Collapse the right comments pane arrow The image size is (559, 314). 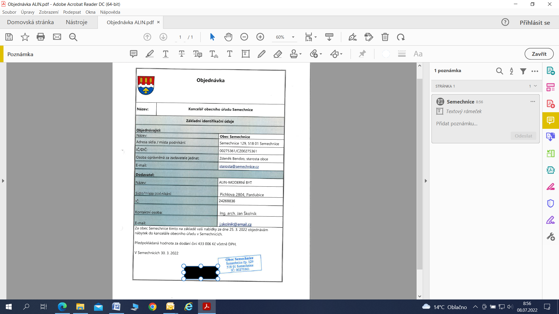point(426,181)
